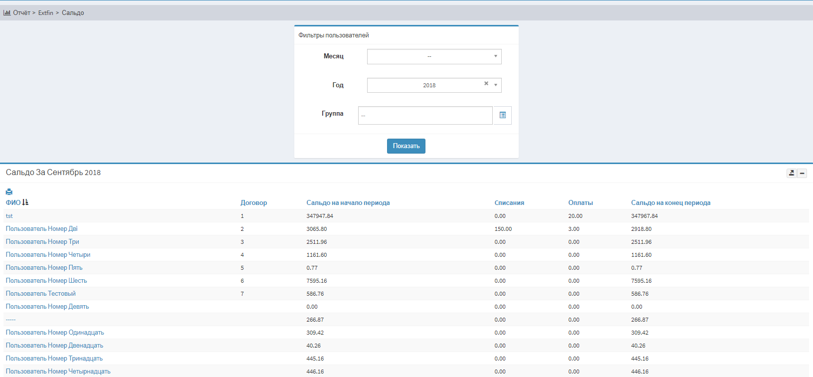
Task: Click the sort icon beside ФИО
Action: 25,202
